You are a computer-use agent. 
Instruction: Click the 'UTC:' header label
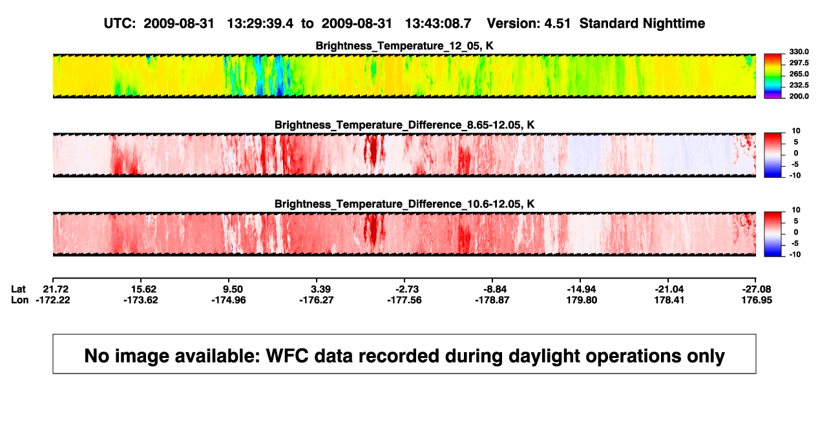point(120,24)
